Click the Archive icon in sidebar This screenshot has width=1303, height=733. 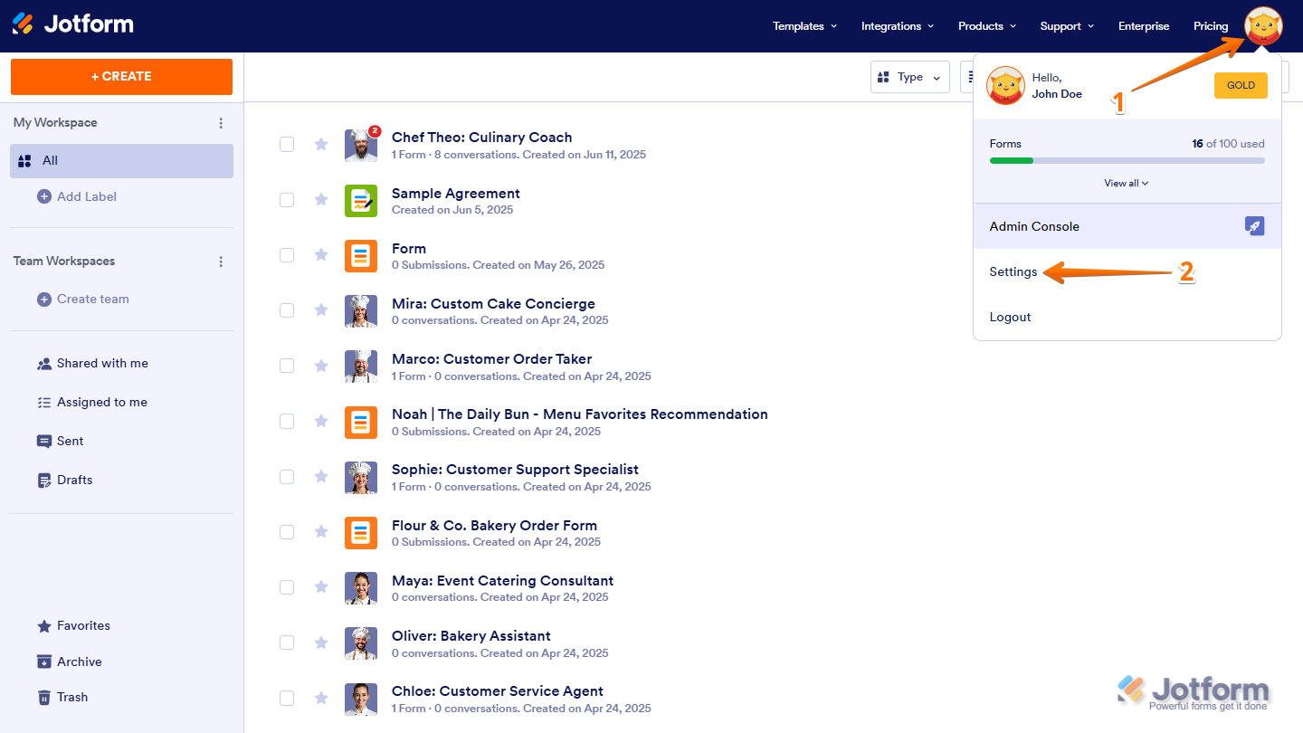tap(43, 662)
